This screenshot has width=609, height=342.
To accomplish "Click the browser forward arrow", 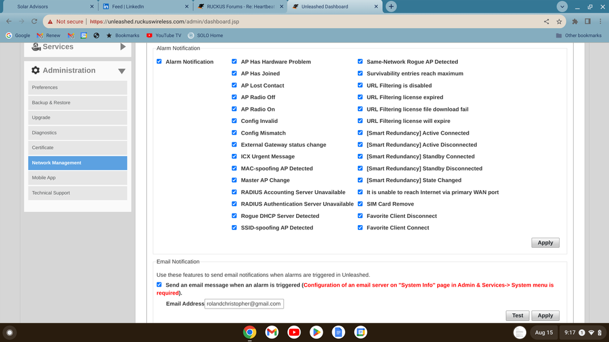I will (22, 21).
